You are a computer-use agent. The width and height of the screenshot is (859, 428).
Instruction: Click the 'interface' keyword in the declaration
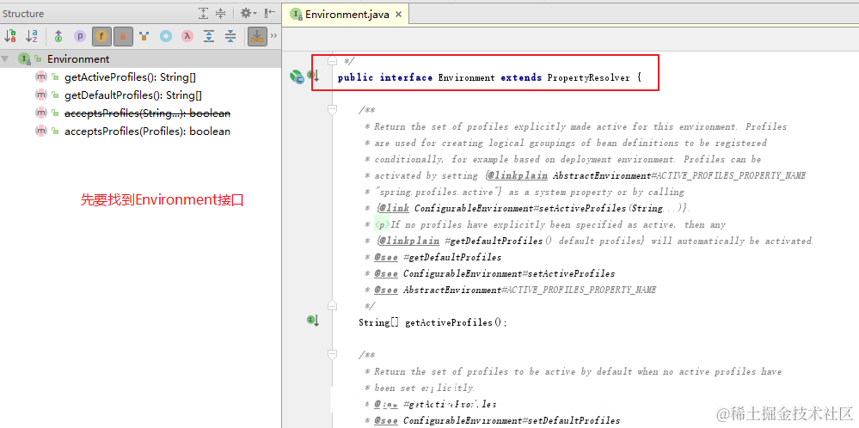[406, 77]
